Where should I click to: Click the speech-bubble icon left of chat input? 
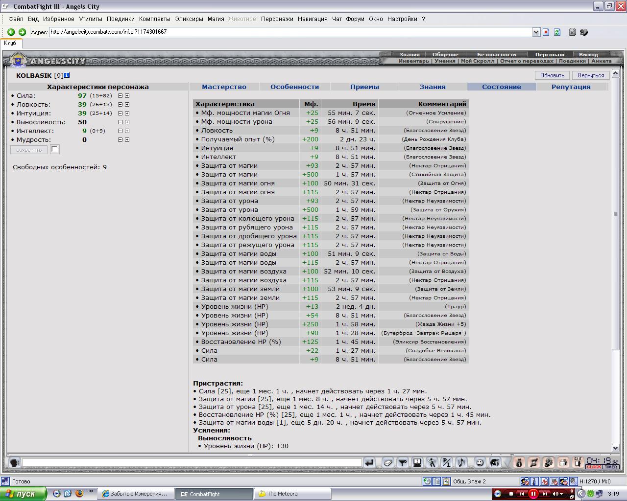pos(15,462)
